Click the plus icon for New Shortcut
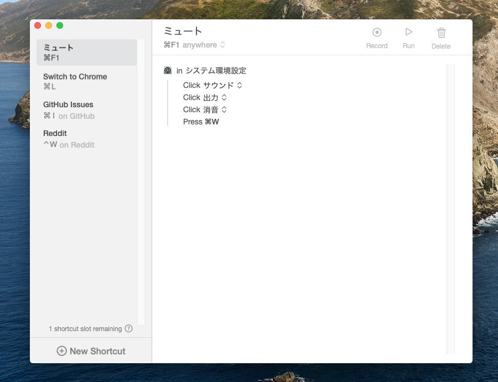Viewport: 498px width, 382px height. click(61, 351)
